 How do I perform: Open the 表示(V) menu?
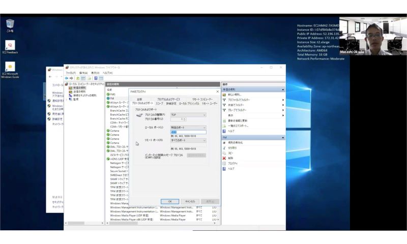[95, 73]
